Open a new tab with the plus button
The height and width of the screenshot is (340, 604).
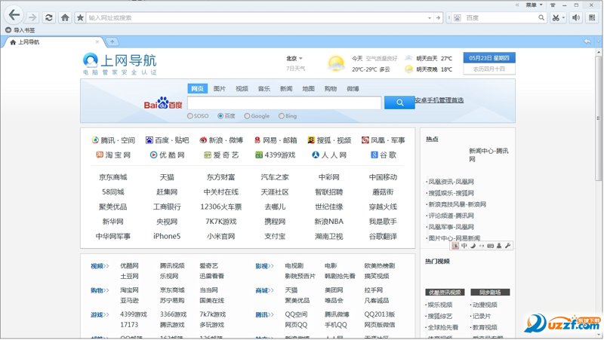[112, 41]
